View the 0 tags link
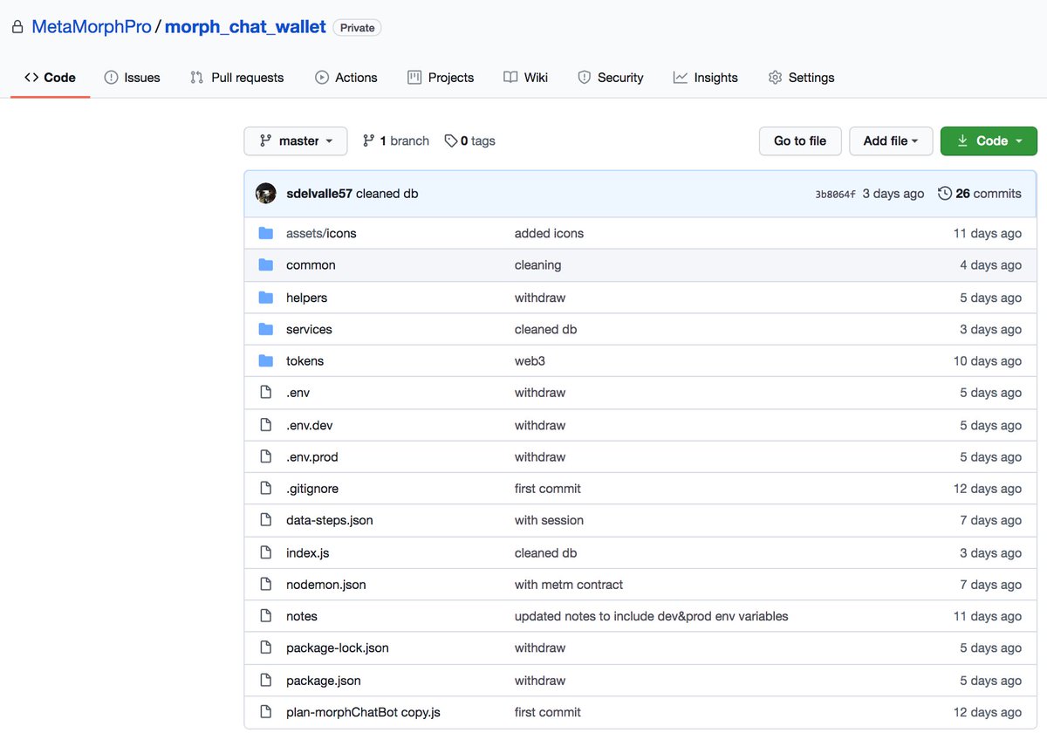1047x740 pixels. point(470,141)
